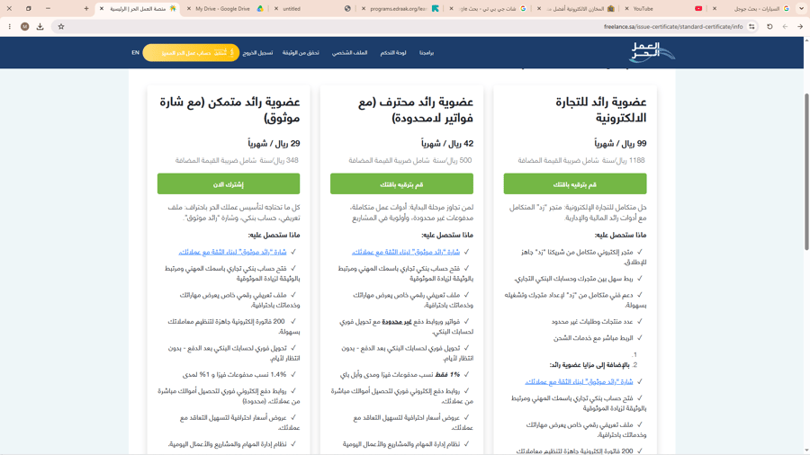Viewport: 810px width, 455px height.
Task: Close the YouTube tab
Action: [626, 8]
